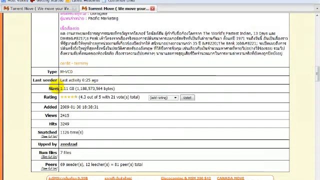
Task: Switch to the first Torrent Move tab
Action: click(x=40, y=8)
